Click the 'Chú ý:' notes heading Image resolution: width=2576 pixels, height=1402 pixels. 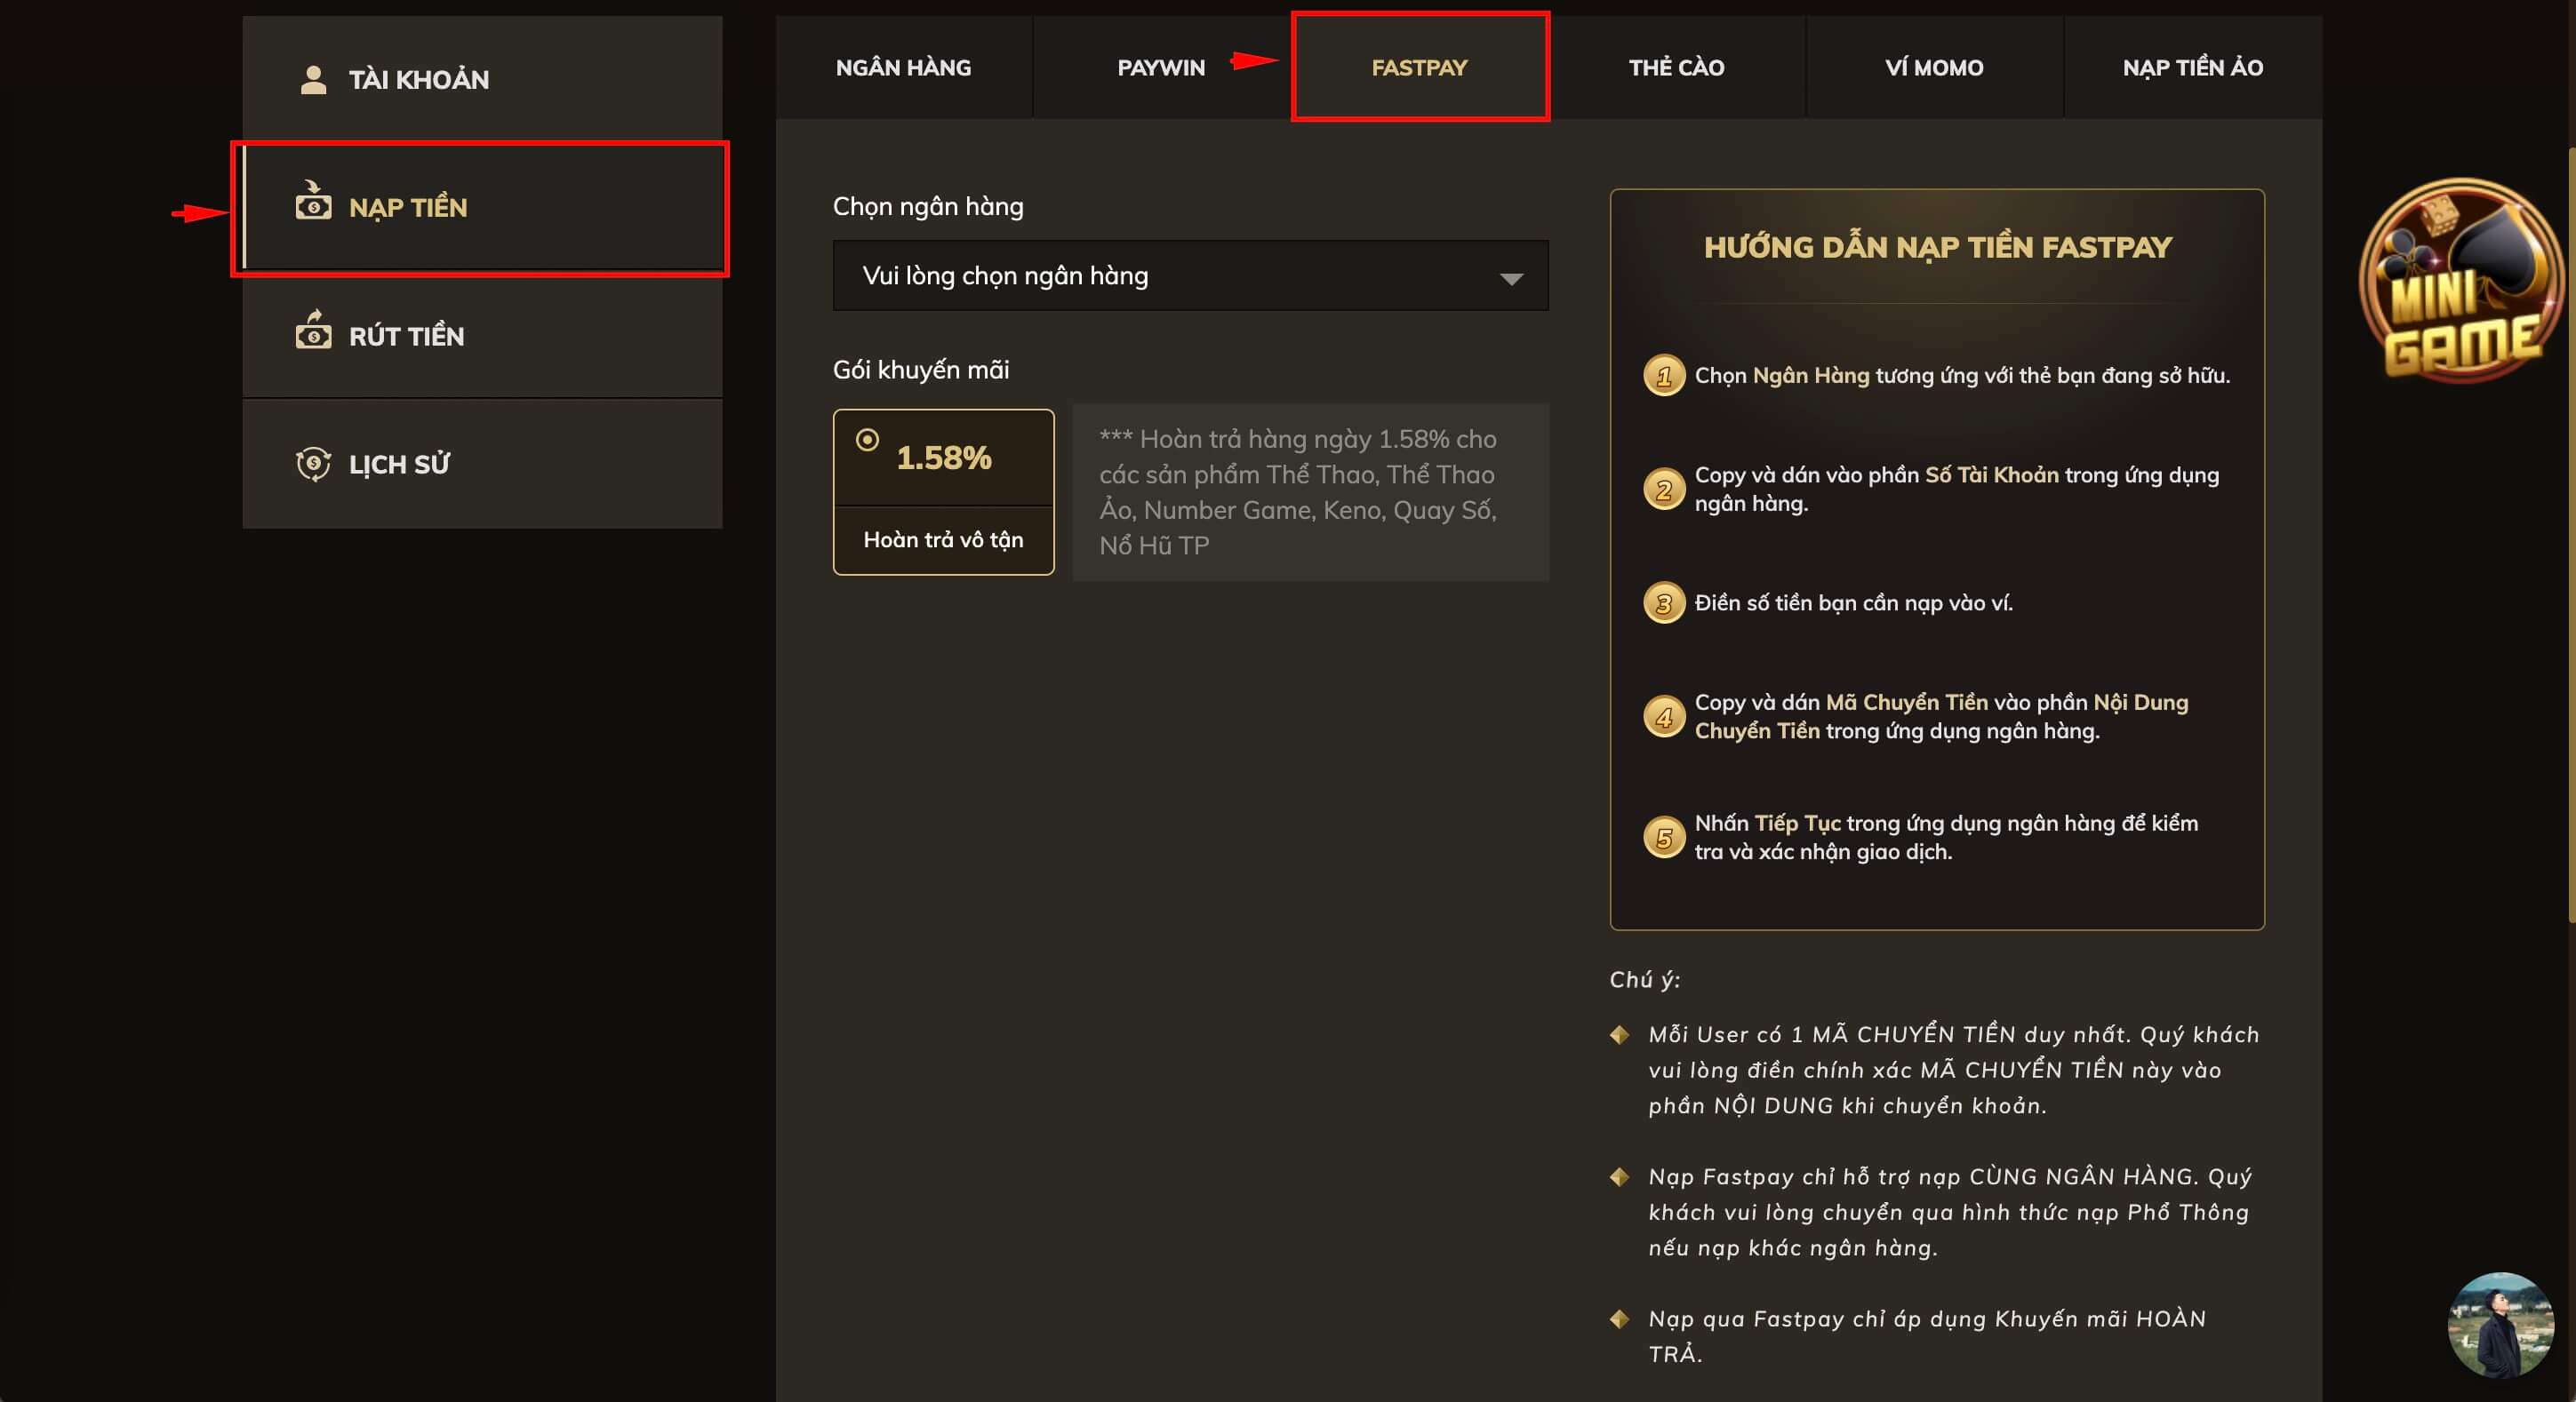pyautogui.click(x=1644, y=980)
